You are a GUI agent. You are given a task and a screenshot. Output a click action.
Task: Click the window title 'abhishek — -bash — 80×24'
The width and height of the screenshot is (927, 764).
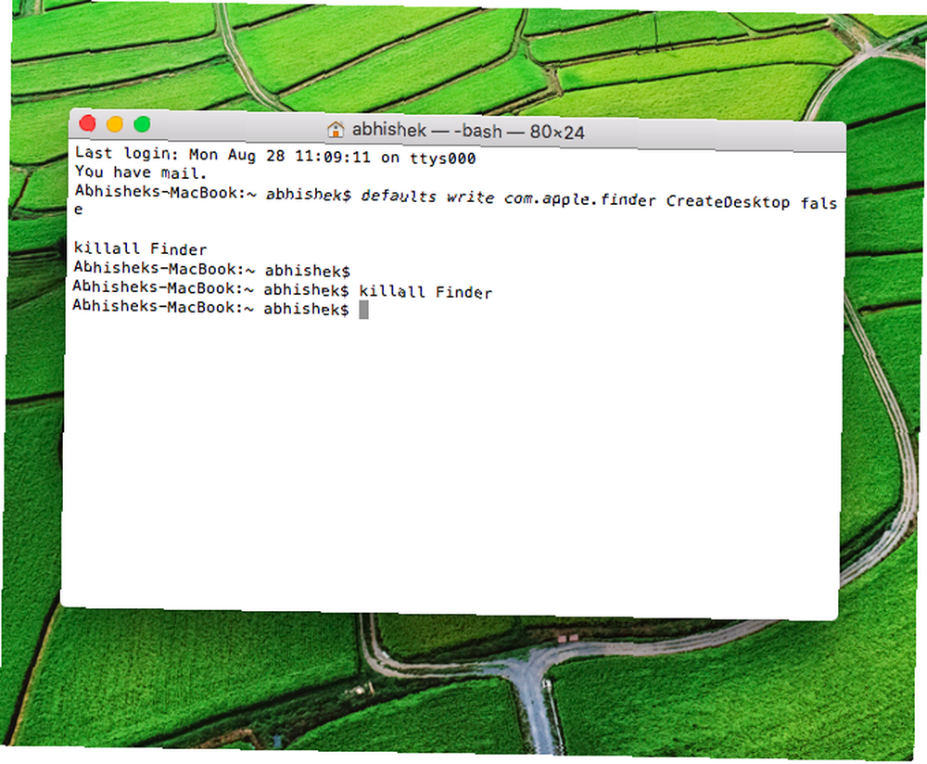pyautogui.click(x=468, y=131)
